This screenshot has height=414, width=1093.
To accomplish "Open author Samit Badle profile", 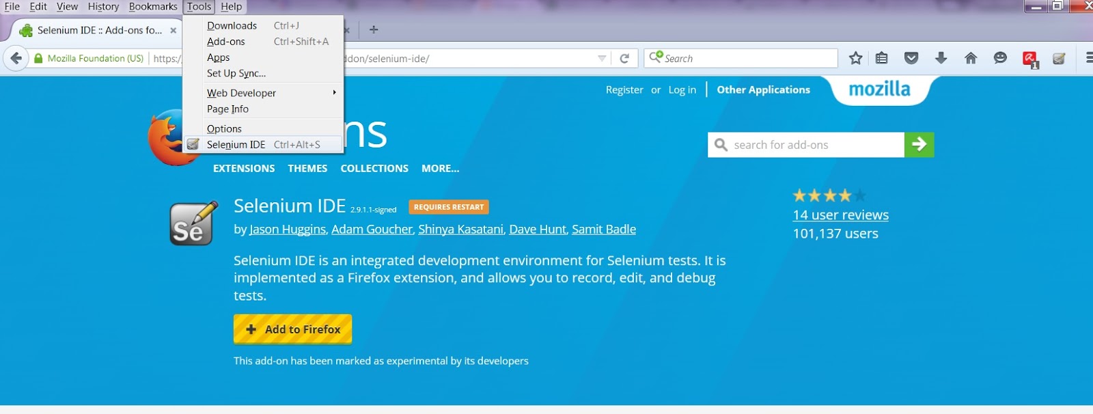I will 604,230.
